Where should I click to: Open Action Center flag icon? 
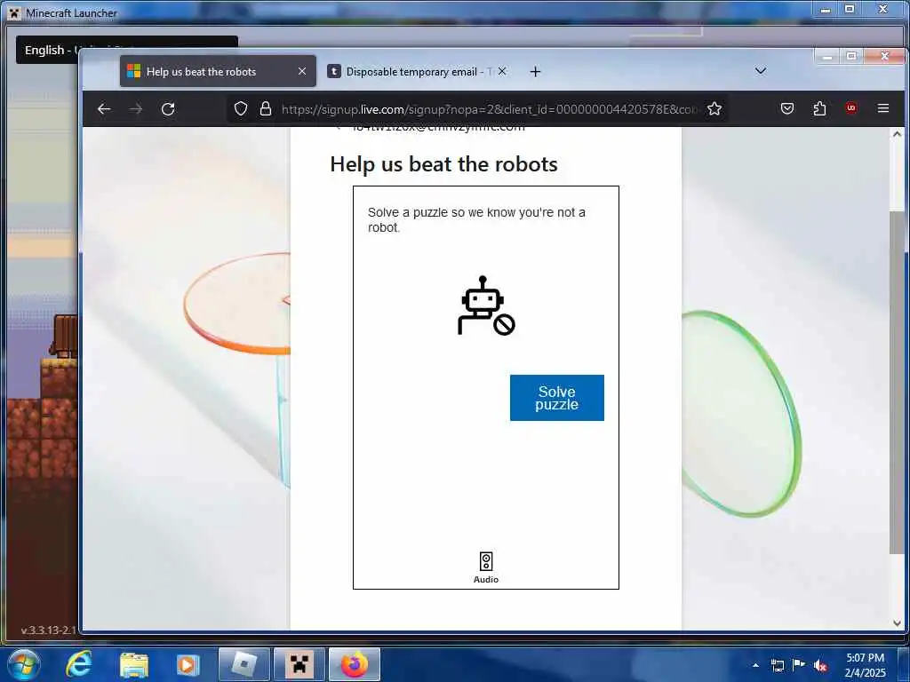pos(799,664)
